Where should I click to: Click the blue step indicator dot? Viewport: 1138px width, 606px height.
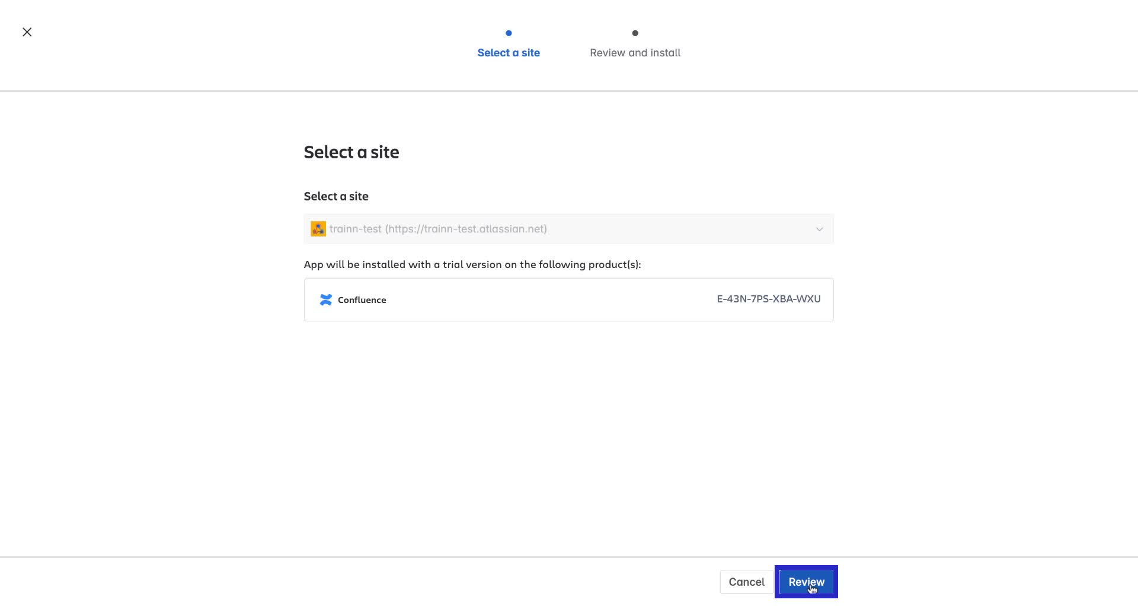coord(509,33)
